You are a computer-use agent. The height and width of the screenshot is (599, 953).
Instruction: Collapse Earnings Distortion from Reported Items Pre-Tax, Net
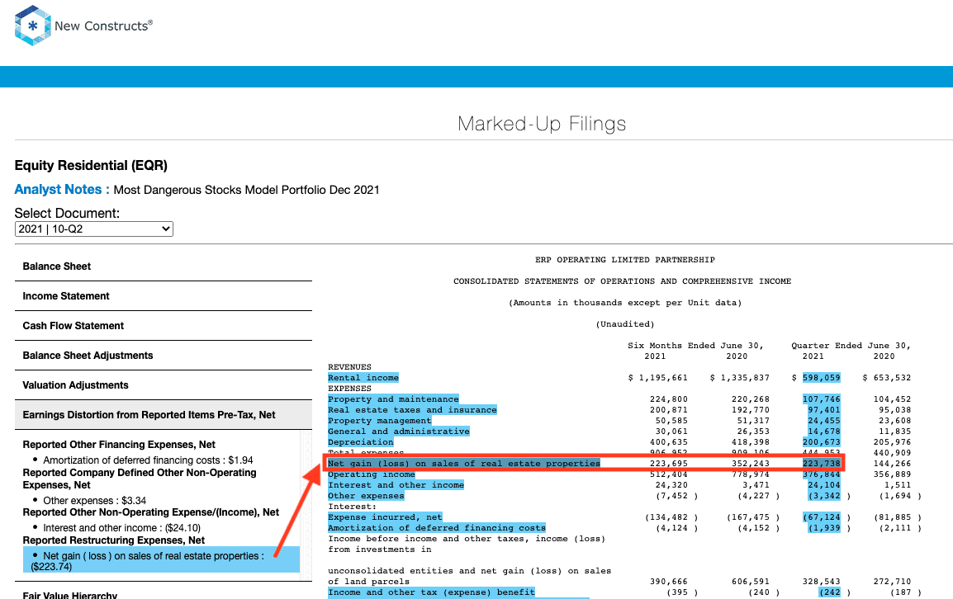click(163, 415)
